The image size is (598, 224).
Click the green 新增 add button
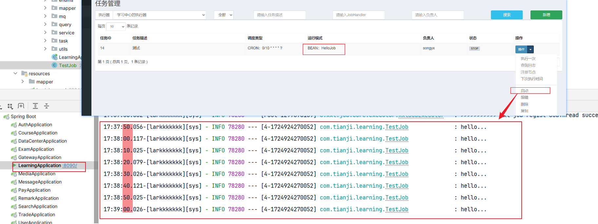546,15
